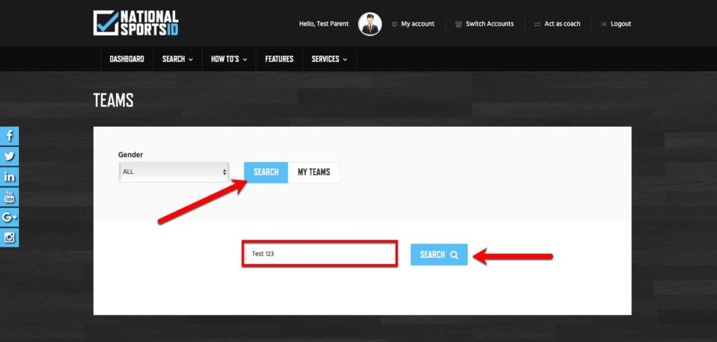Select Act as coach link
717x342 pixels.
coord(562,24)
